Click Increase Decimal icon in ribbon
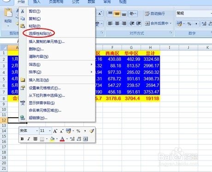Viewport: 212px width, 172px height. [x=204, y=23]
